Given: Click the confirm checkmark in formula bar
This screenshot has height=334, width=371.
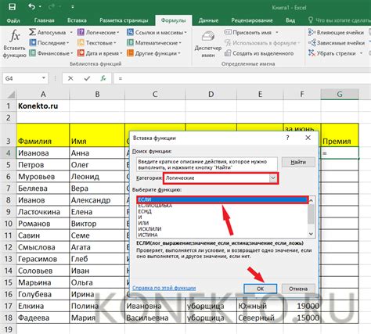Looking at the screenshot, I should click(x=87, y=78).
